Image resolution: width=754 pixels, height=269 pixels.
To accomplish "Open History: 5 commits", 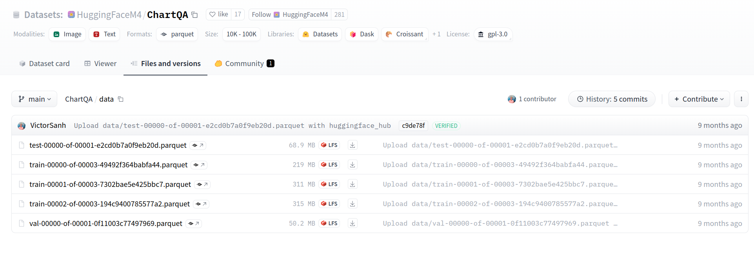I will click(612, 99).
